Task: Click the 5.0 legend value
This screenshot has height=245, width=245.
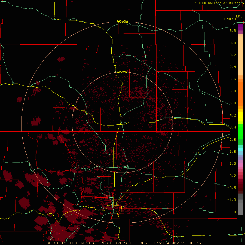Action: [233, 103]
